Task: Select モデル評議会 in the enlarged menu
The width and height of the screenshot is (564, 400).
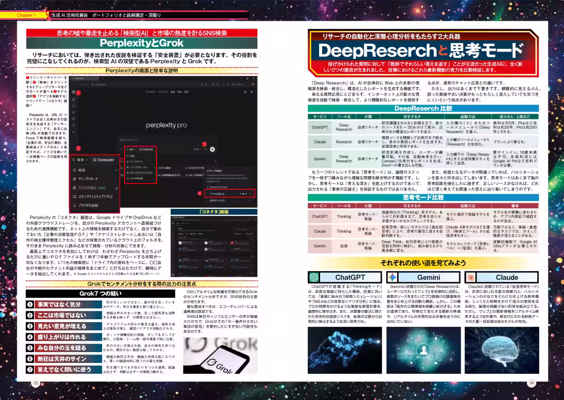Action: 89,188
